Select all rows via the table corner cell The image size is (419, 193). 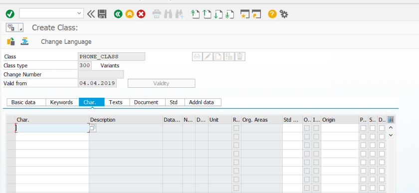pos(10,120)
